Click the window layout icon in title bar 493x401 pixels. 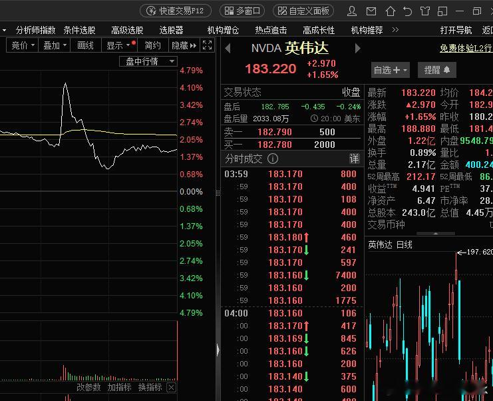442,11
